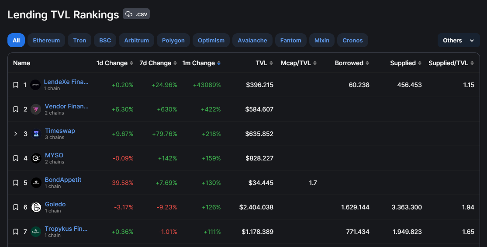Download the rankings as .csv
487x247 pixels.
point(136,14)
